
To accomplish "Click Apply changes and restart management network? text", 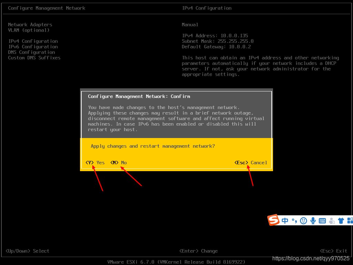I will 153,146.
